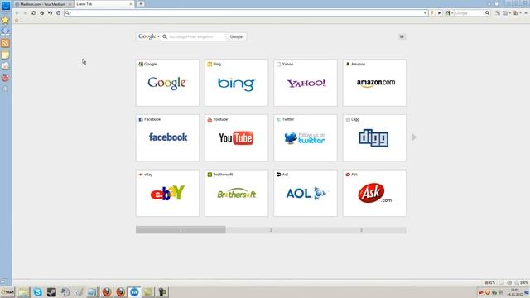
Task: Open a new tab with the plus button
Action: 141,4
